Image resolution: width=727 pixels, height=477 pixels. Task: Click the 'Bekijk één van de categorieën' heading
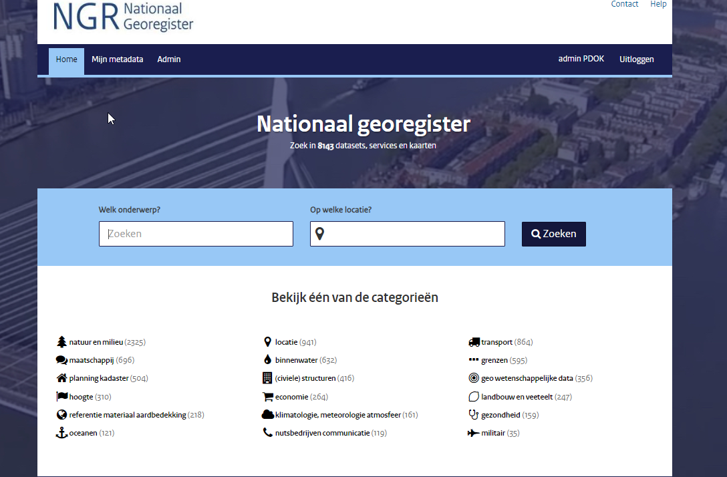click(x=355, y=297)
